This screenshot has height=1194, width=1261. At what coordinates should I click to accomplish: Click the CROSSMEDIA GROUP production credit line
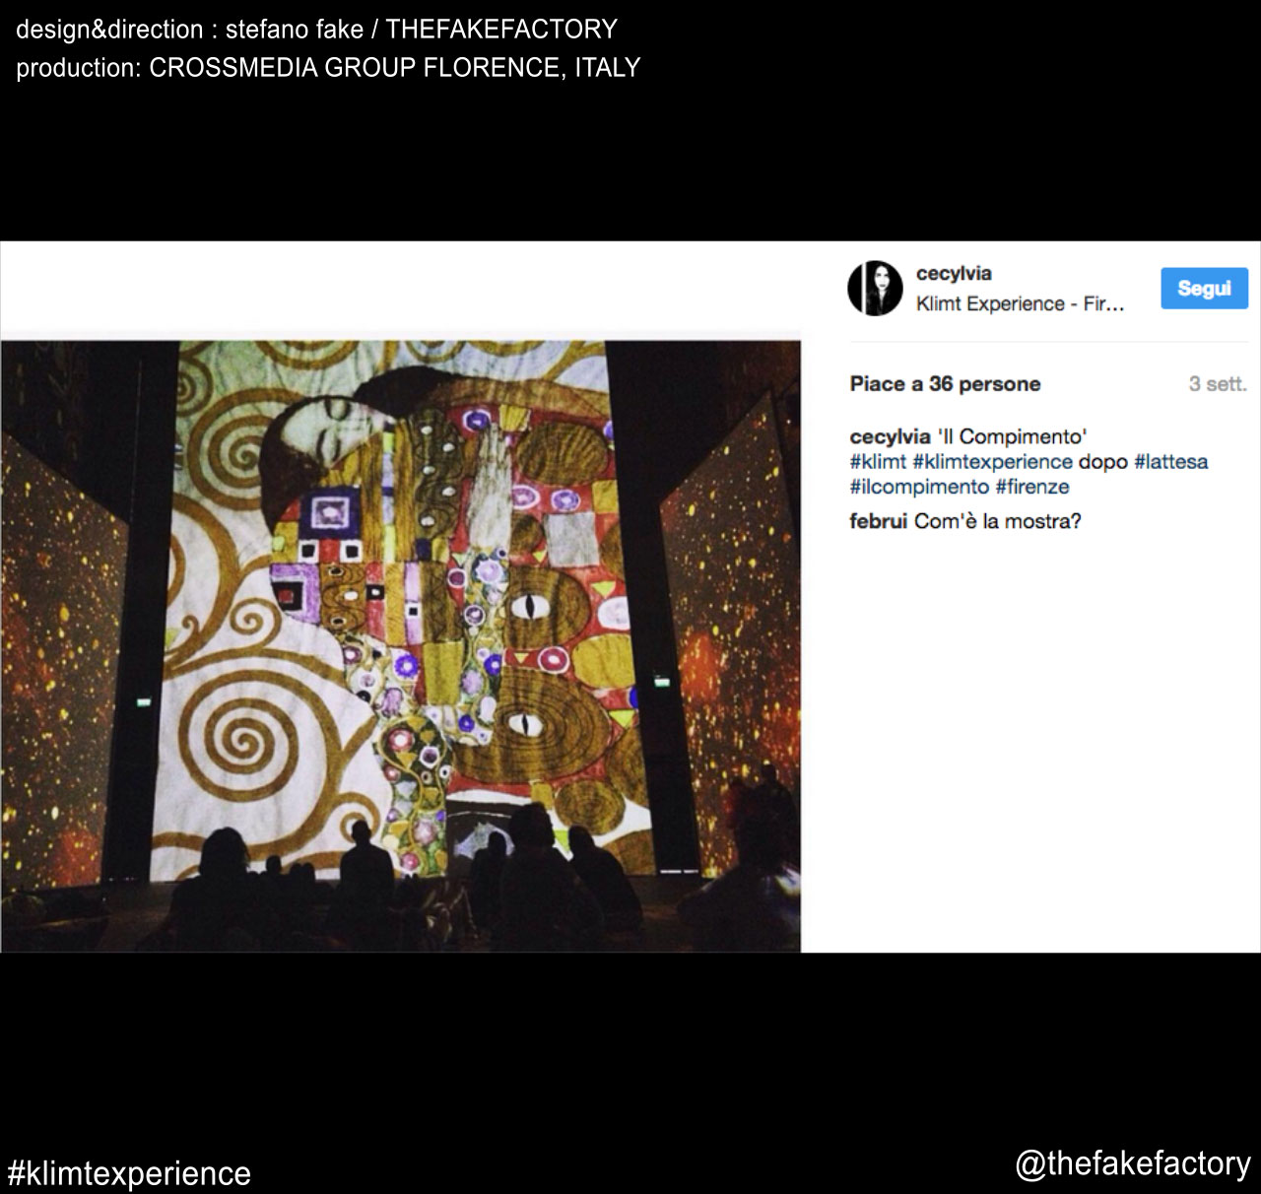tap(328, 67)
